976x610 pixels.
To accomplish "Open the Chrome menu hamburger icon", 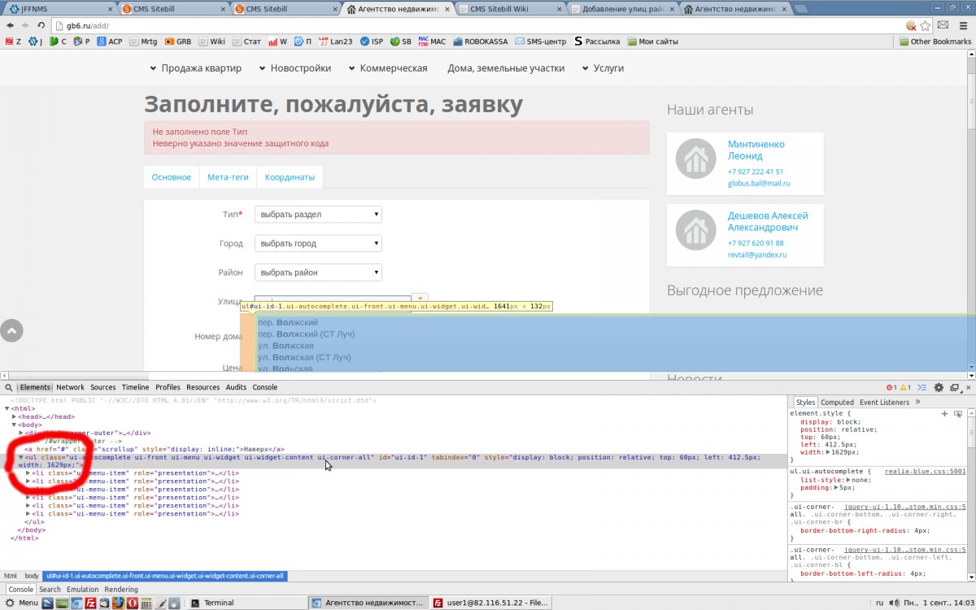I will click(x=963, y=25).
